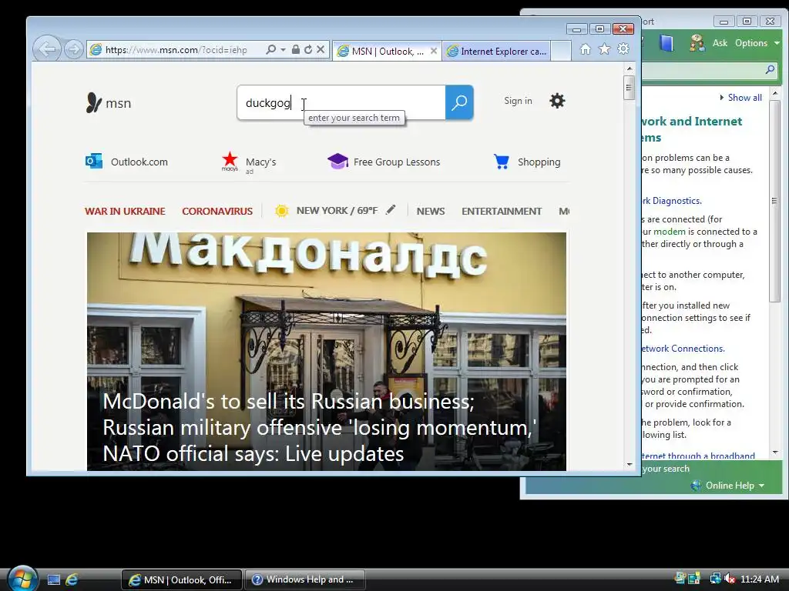The image size is (789, 591).
Task: Open MSN settings gear icon
Action: 557,101
